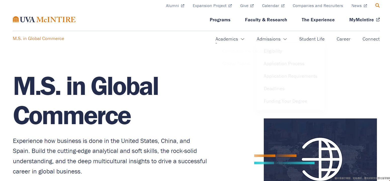
Task: Open Companies and Recruiters link
Action: click(318, 6)
